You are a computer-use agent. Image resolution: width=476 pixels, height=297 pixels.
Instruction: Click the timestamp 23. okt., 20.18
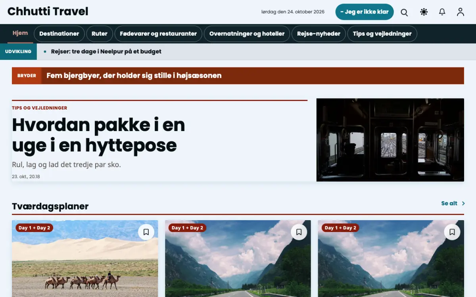pos(26,177)
